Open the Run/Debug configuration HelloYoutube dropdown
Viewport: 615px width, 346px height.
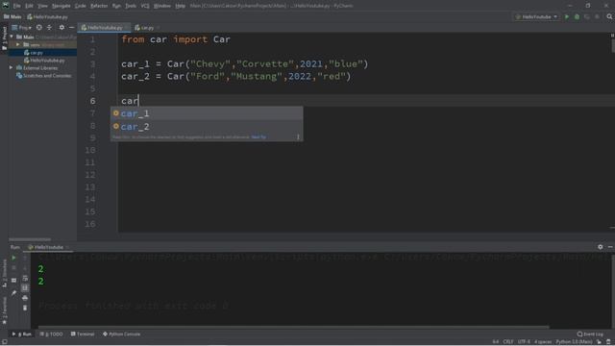[536, 17]
